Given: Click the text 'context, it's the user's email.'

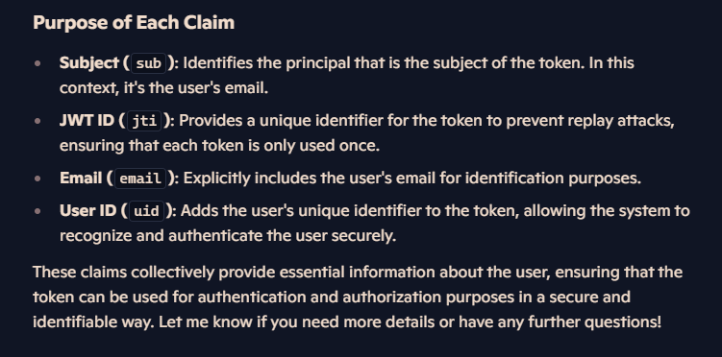Looking at the screenshot, I should pos(164,87).
